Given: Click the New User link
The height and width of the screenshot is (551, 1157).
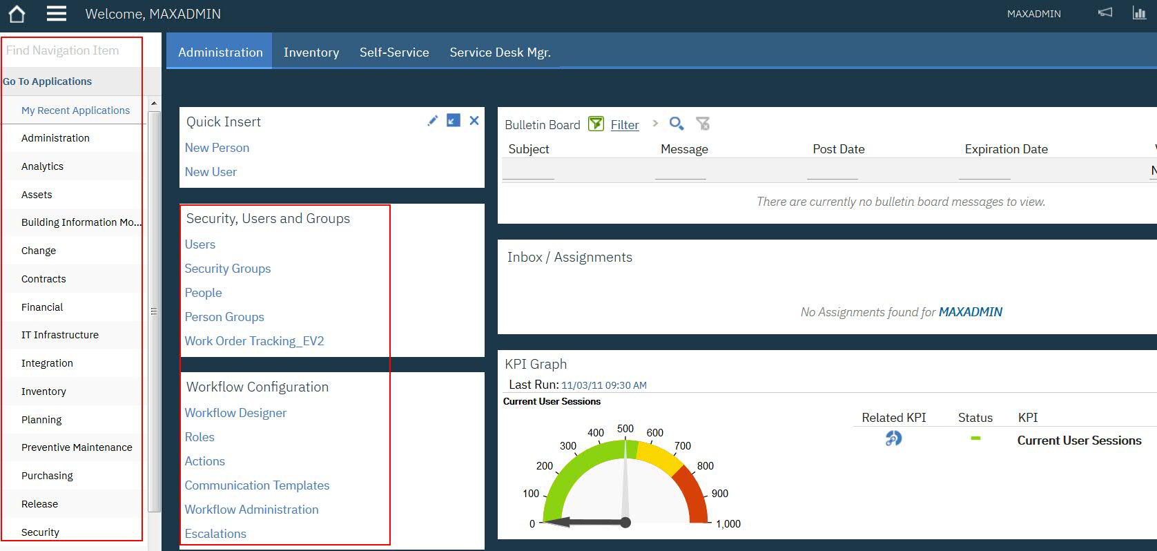Looking at the screenshot, I should (x=211, y=172).
